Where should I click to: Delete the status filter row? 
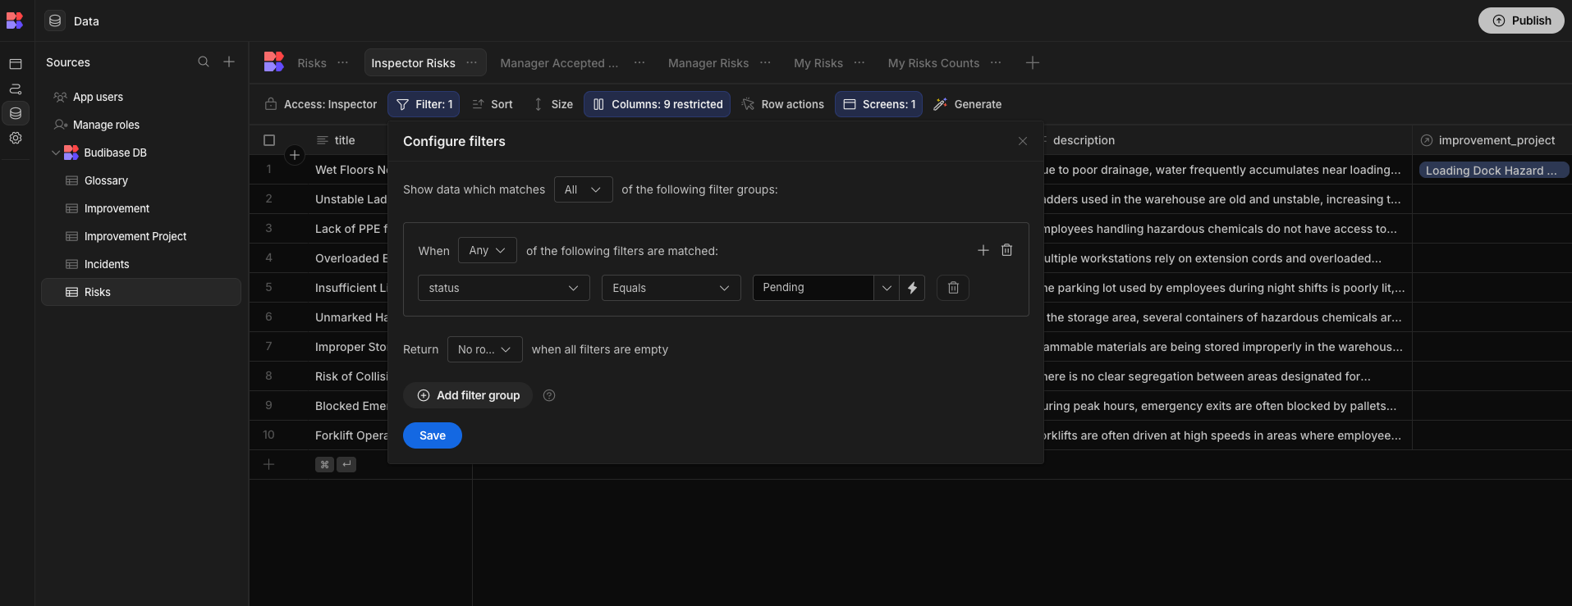tap(953, 288)
